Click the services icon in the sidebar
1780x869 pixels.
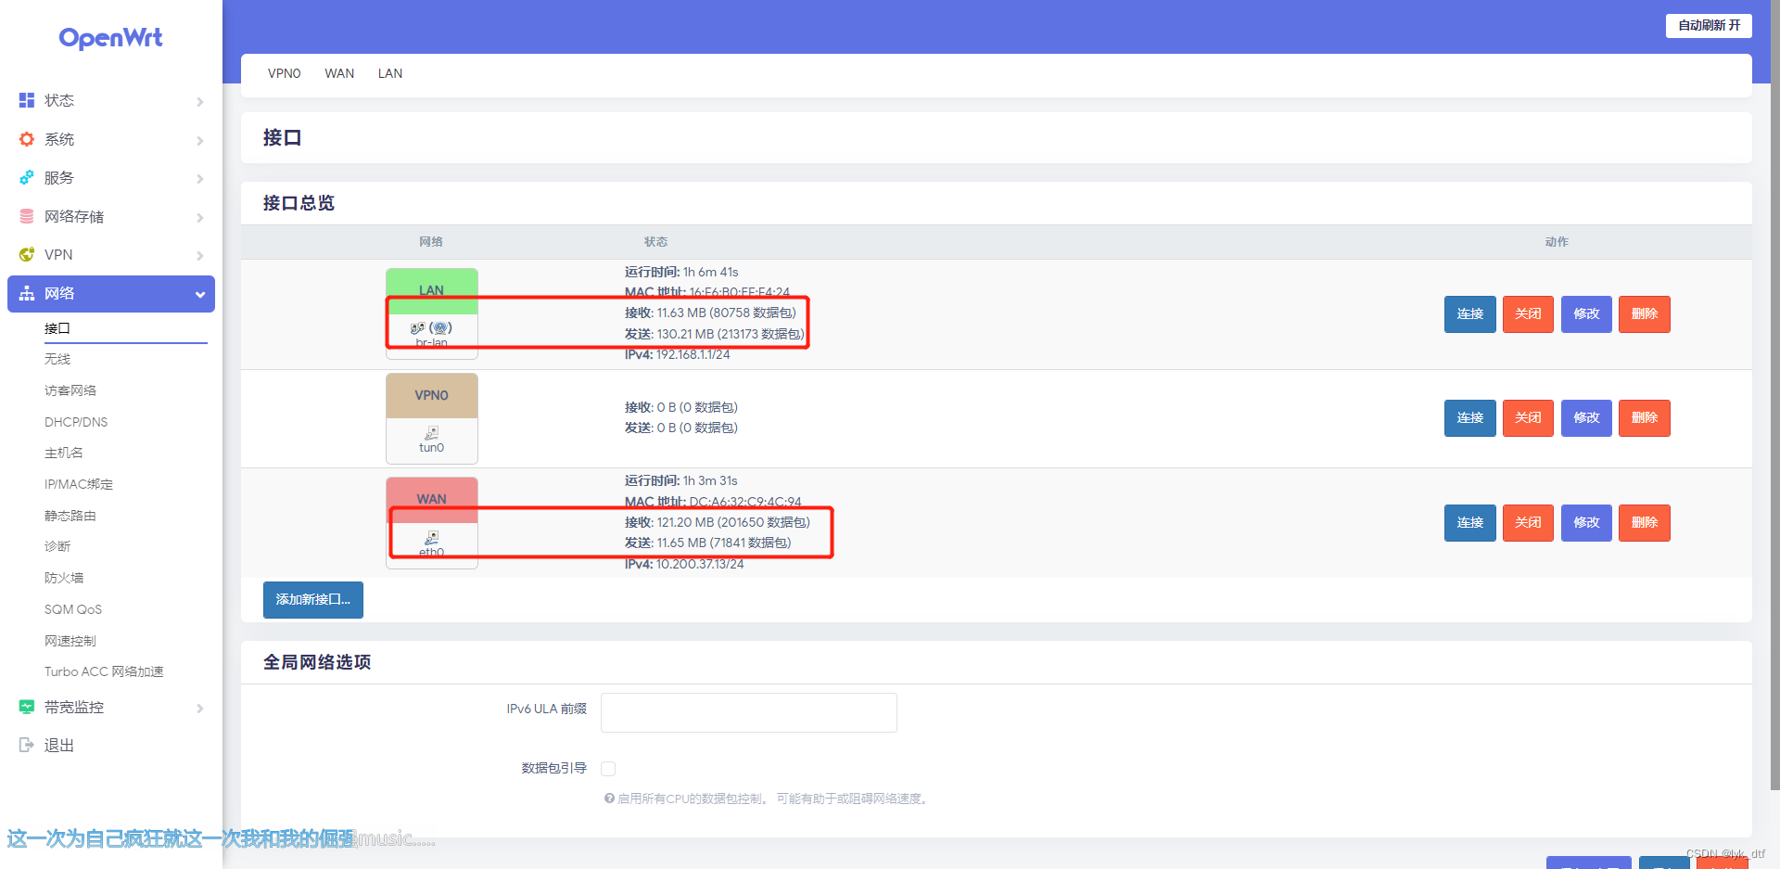27,177
